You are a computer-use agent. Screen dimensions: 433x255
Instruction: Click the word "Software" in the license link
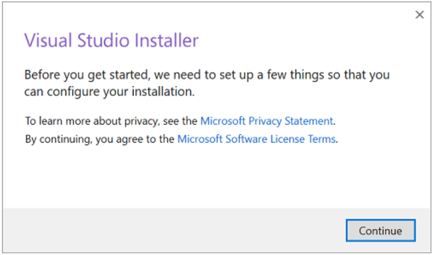[x=244, y=139]
